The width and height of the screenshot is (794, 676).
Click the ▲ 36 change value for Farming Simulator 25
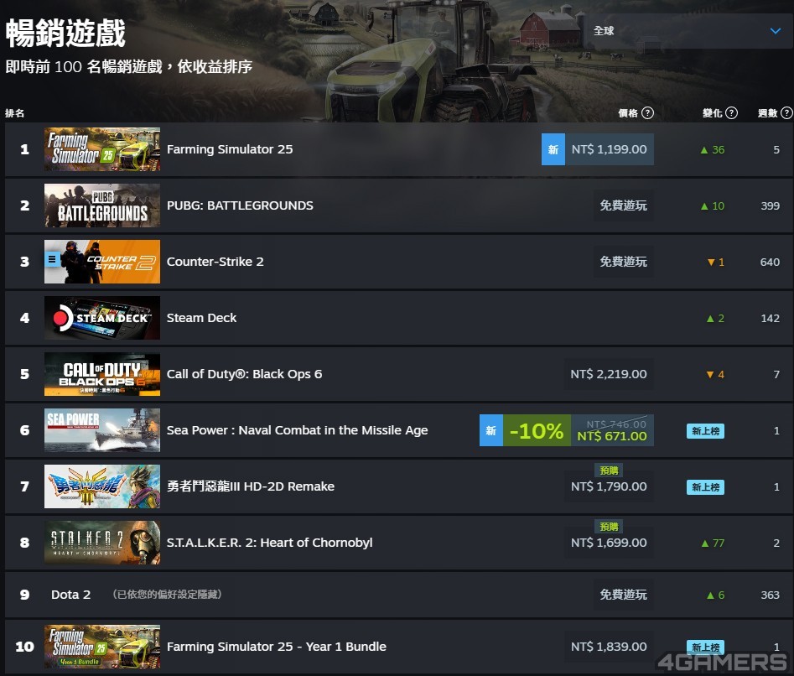[x=713, y=150]
